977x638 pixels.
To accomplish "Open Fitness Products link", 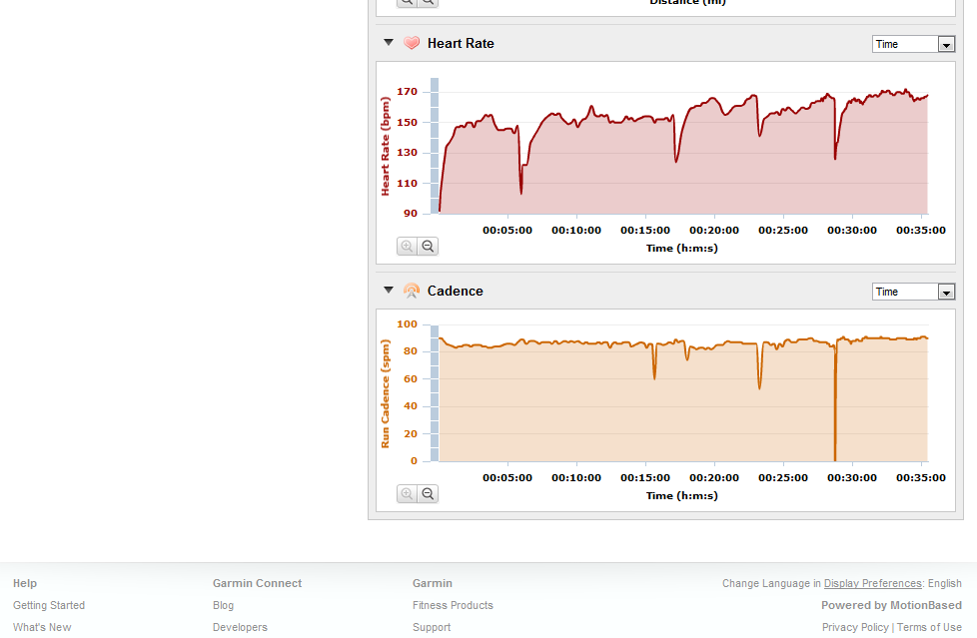I will 453,605.
